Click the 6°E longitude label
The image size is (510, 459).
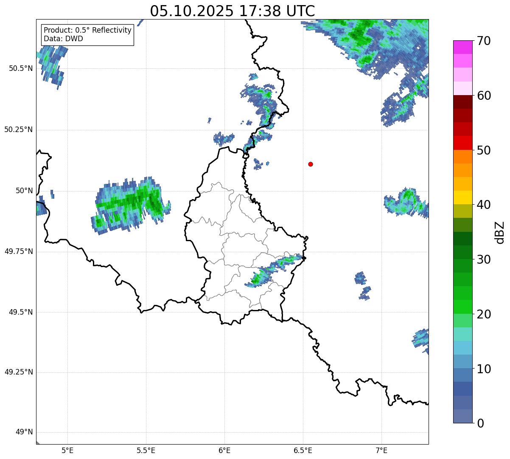(x=224, y=451)
